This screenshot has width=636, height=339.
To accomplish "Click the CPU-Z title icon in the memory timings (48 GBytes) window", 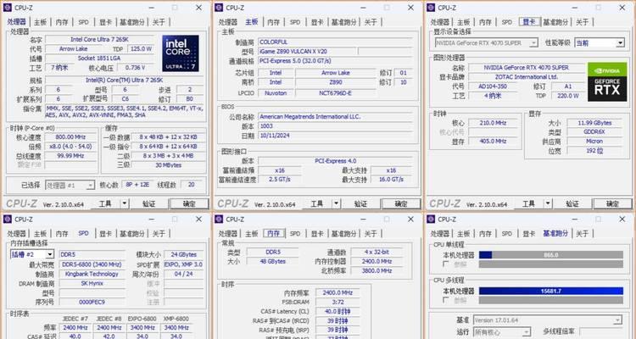I will pos(219,219).
